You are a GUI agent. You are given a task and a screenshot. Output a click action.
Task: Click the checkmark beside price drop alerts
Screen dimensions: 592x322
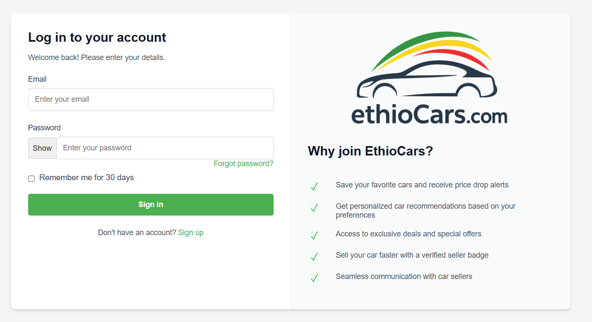[315, 186]
